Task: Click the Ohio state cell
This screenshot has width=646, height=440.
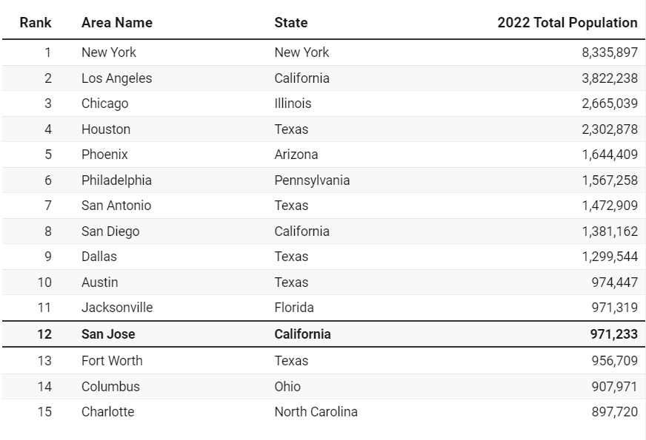Action: pos(287,387)
